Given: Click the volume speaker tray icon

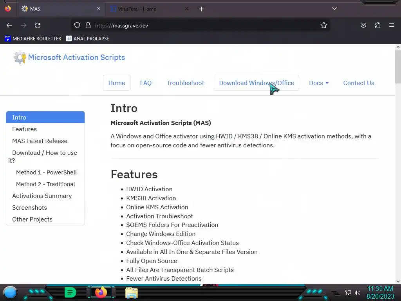Looking at the screenshot, I should (x=357, y=292).
